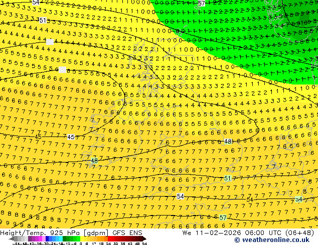Select the yellow swatch in the temperature scale
This screenshot has width=318, height=245.
click(x=82, y=238)
